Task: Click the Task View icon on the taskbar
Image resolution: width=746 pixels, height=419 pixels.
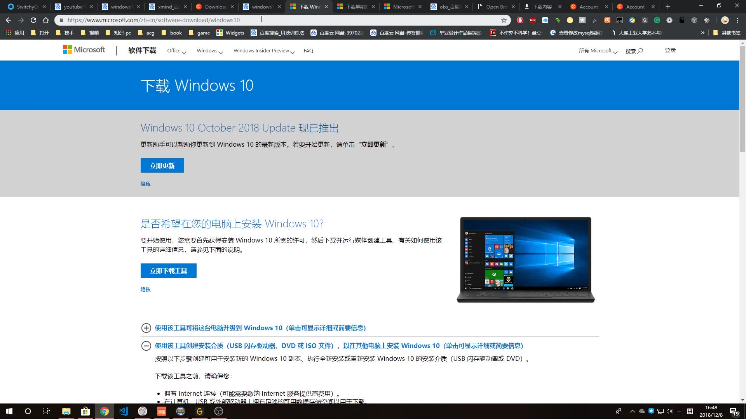Action: click(x=46, y=411)
